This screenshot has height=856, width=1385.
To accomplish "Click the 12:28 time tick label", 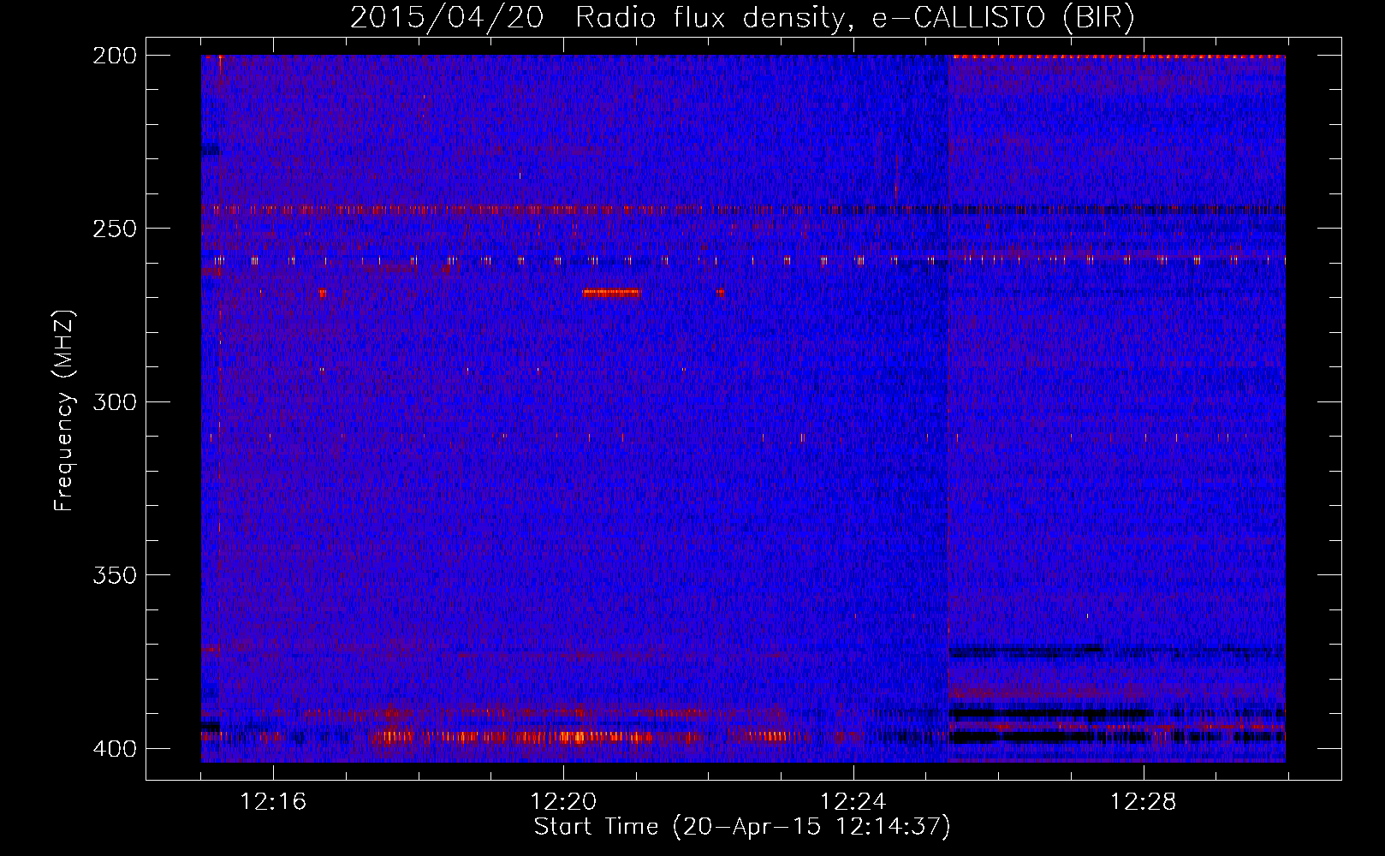I will [x=1144, y=802].
